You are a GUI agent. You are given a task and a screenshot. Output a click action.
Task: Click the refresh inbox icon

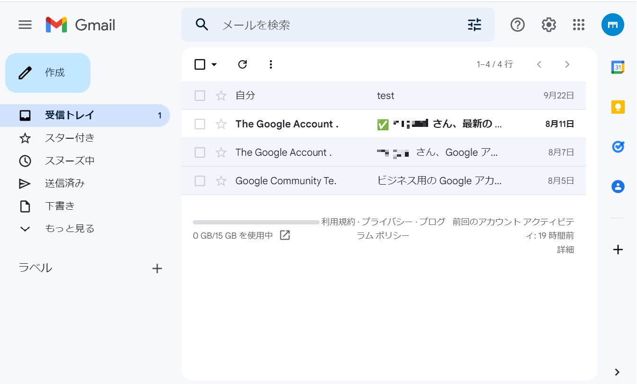point(242,64)
